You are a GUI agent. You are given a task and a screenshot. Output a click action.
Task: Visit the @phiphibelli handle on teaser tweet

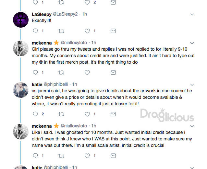coord(55,84)
